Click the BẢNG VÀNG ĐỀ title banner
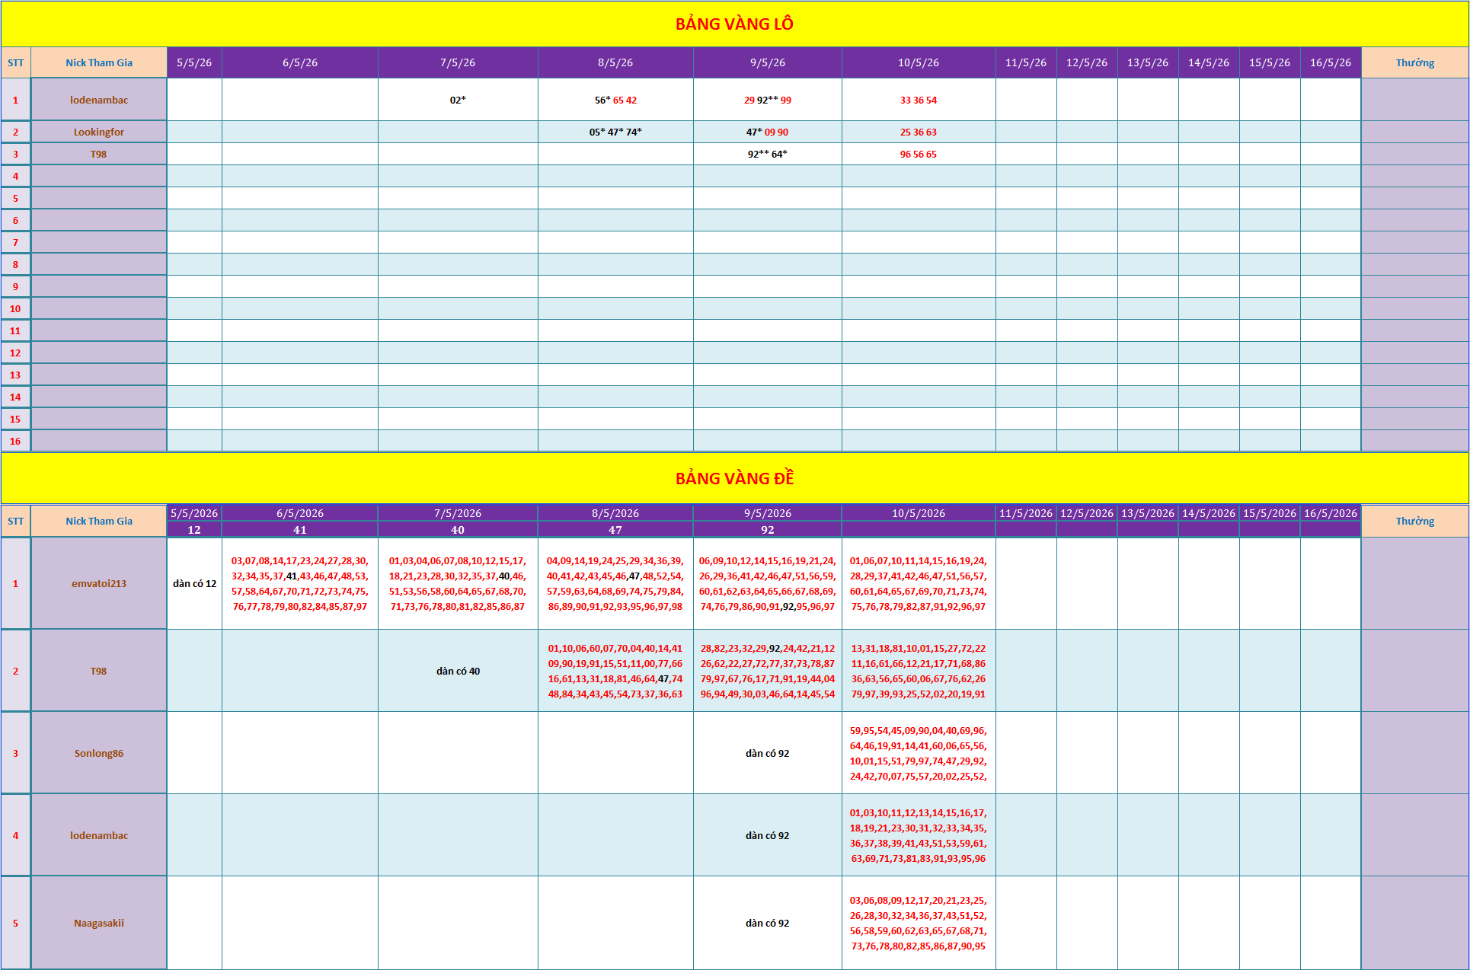The image size is (1470, 970). coord(734,478)
